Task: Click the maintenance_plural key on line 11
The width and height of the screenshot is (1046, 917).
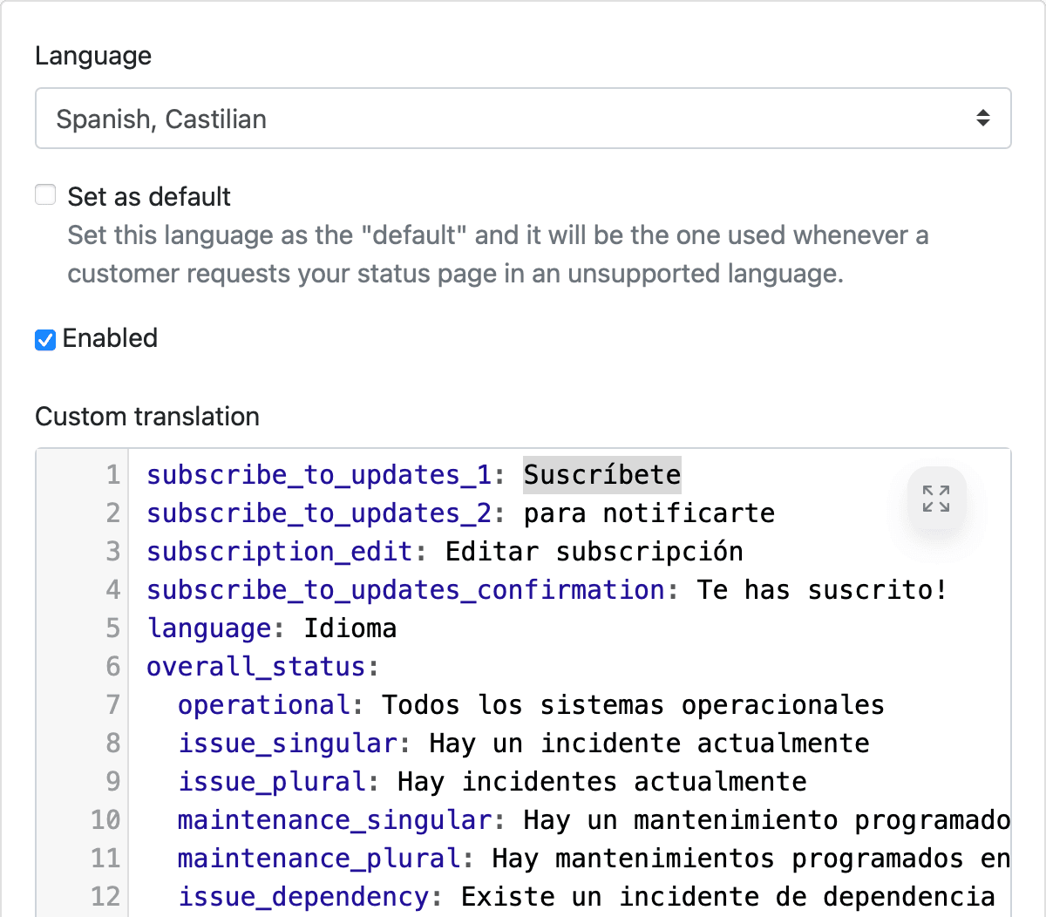Action: point(319,859)
